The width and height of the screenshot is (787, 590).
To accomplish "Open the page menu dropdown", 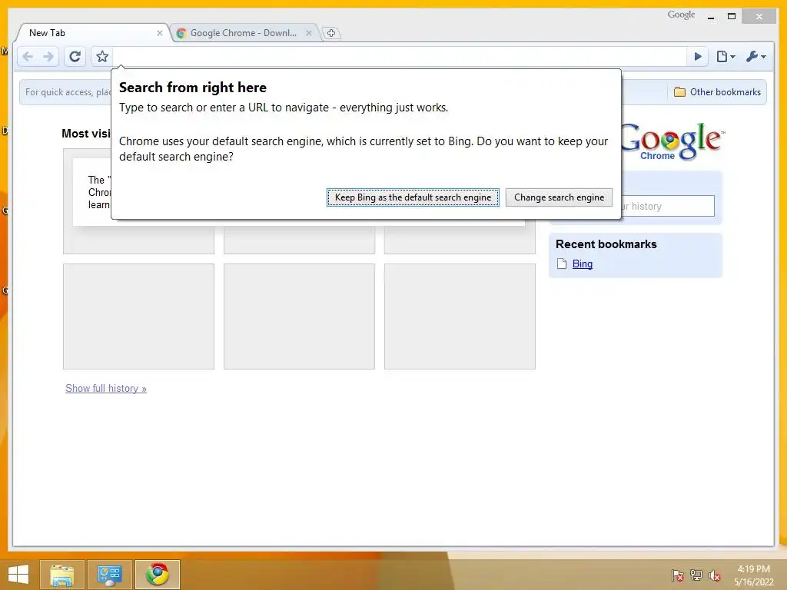I will pyautogui.click(x=726, y=56).
